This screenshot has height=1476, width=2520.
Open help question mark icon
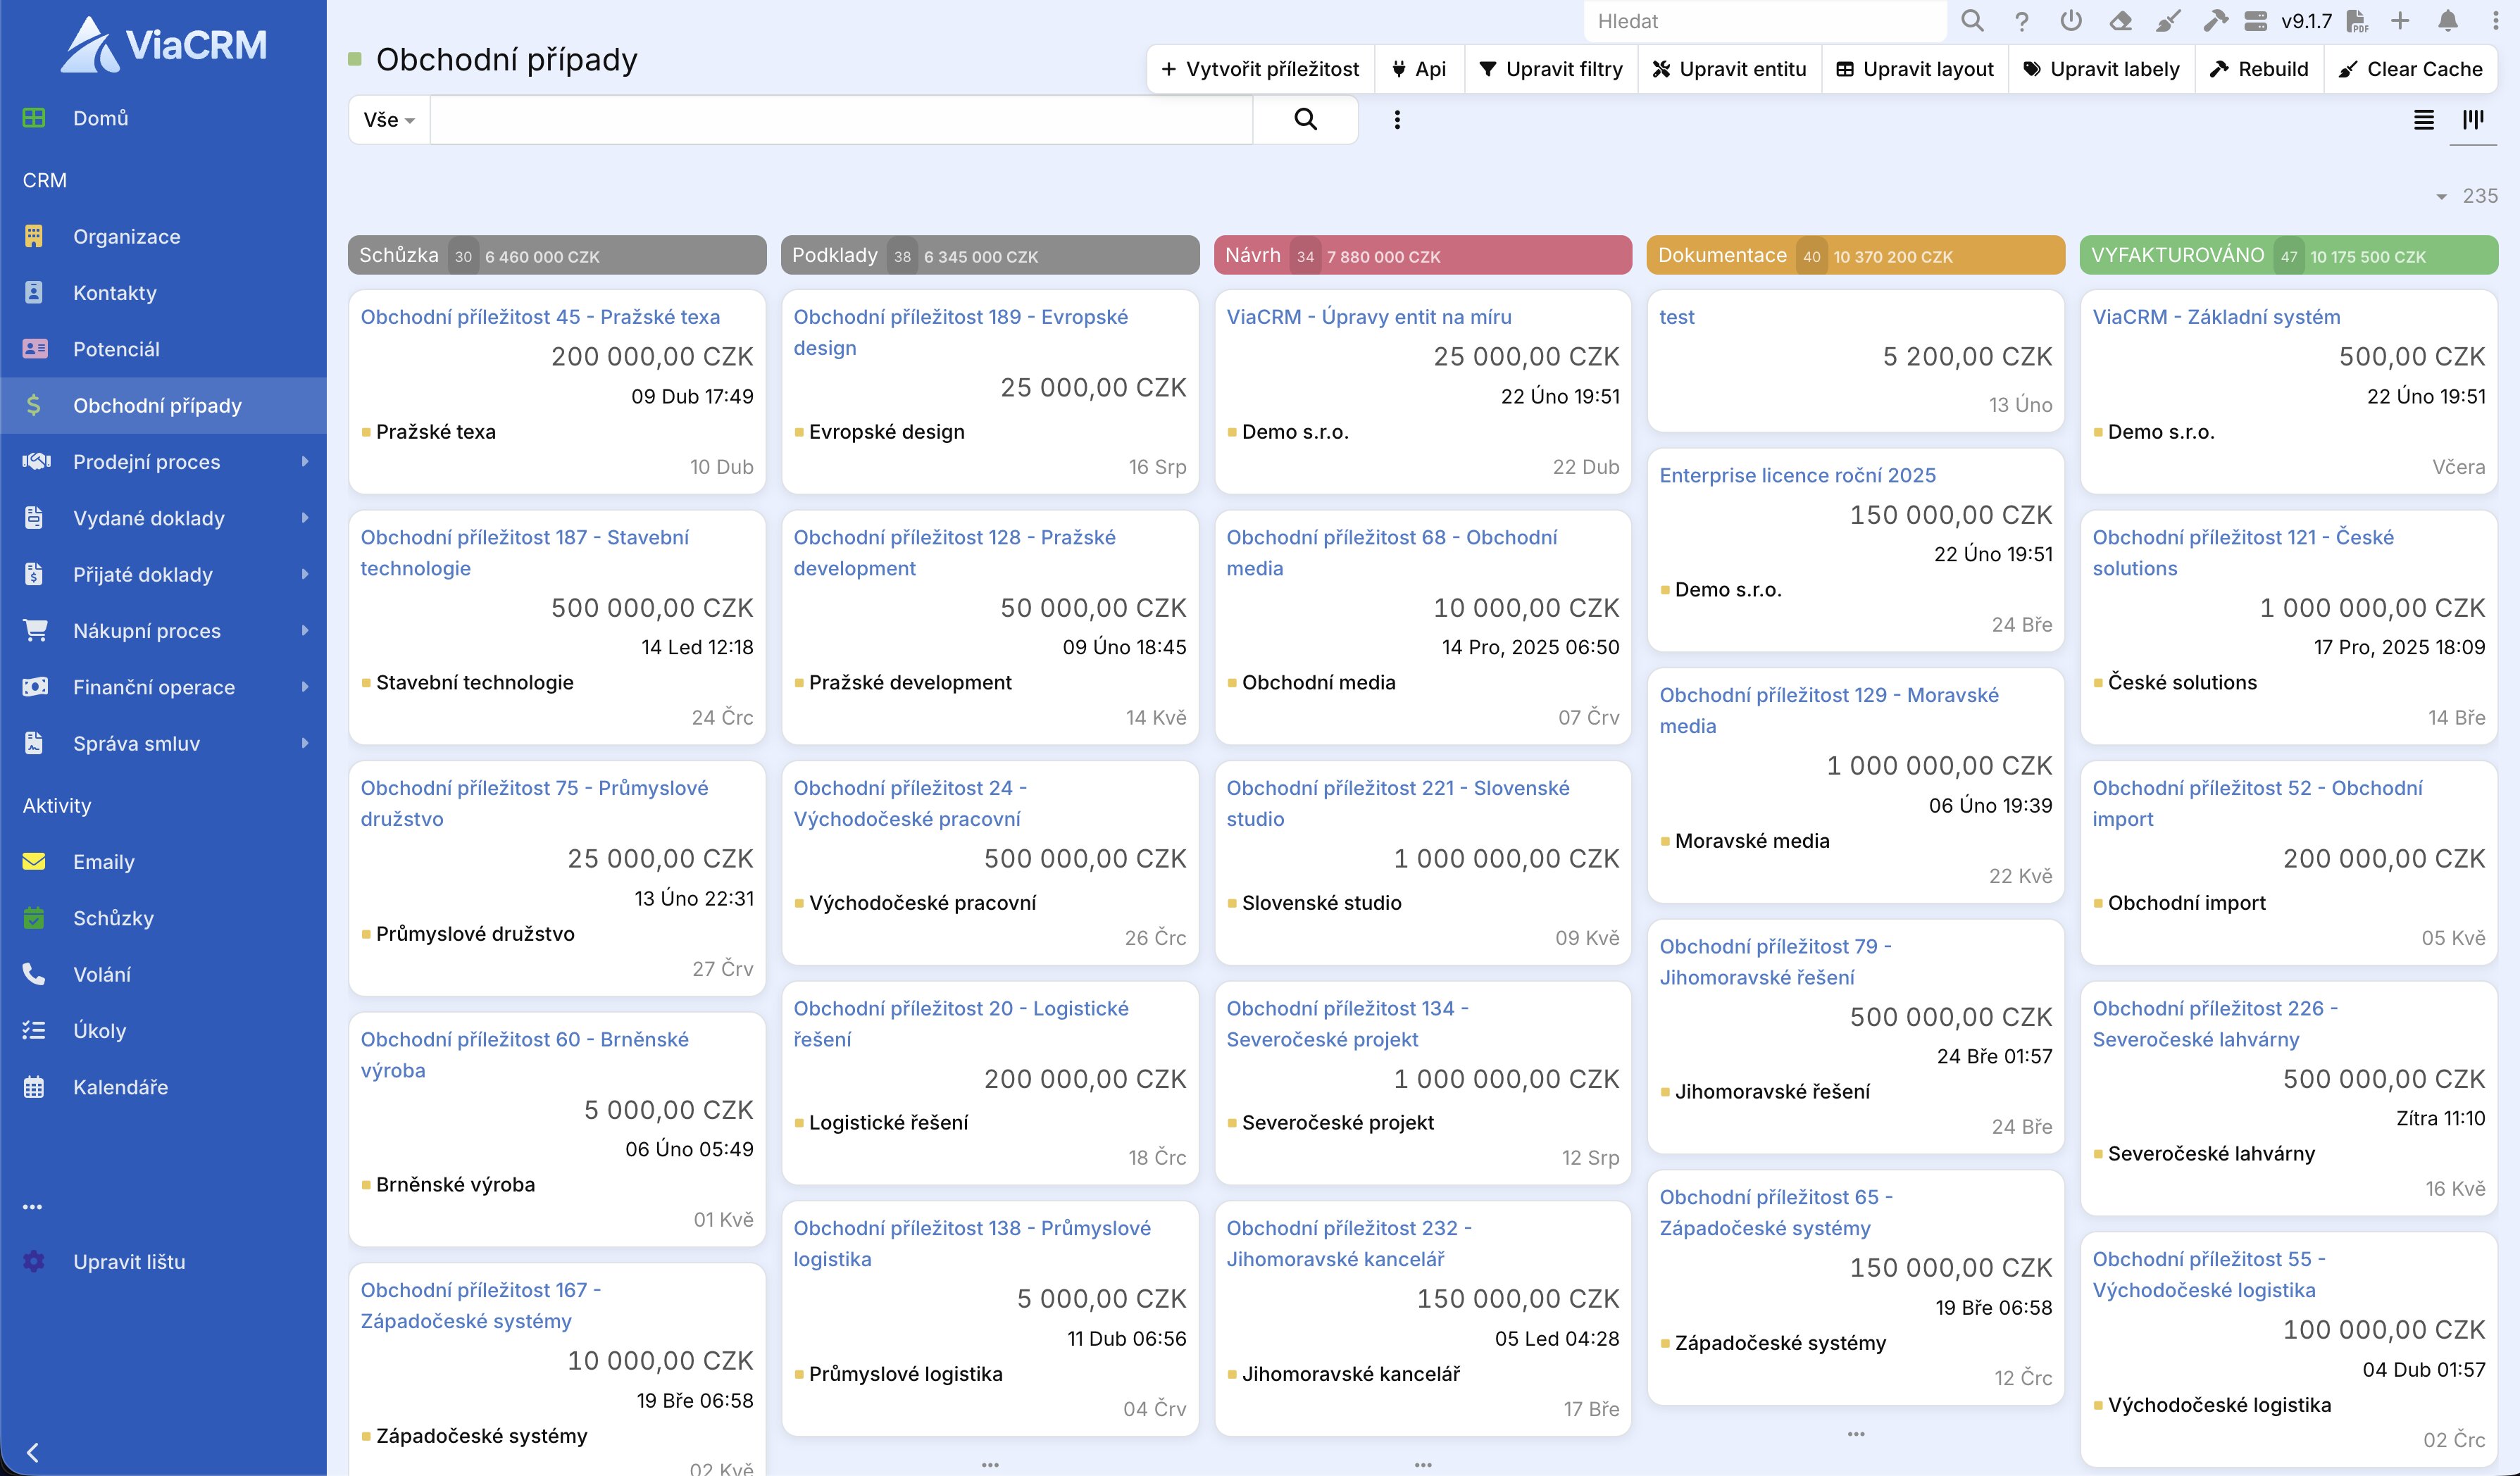[x=2021, y=21]
